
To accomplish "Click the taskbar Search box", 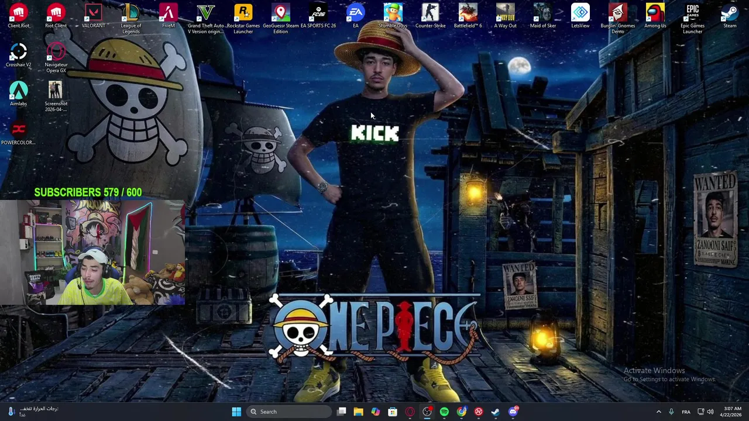I will click(x=290, y=412).
